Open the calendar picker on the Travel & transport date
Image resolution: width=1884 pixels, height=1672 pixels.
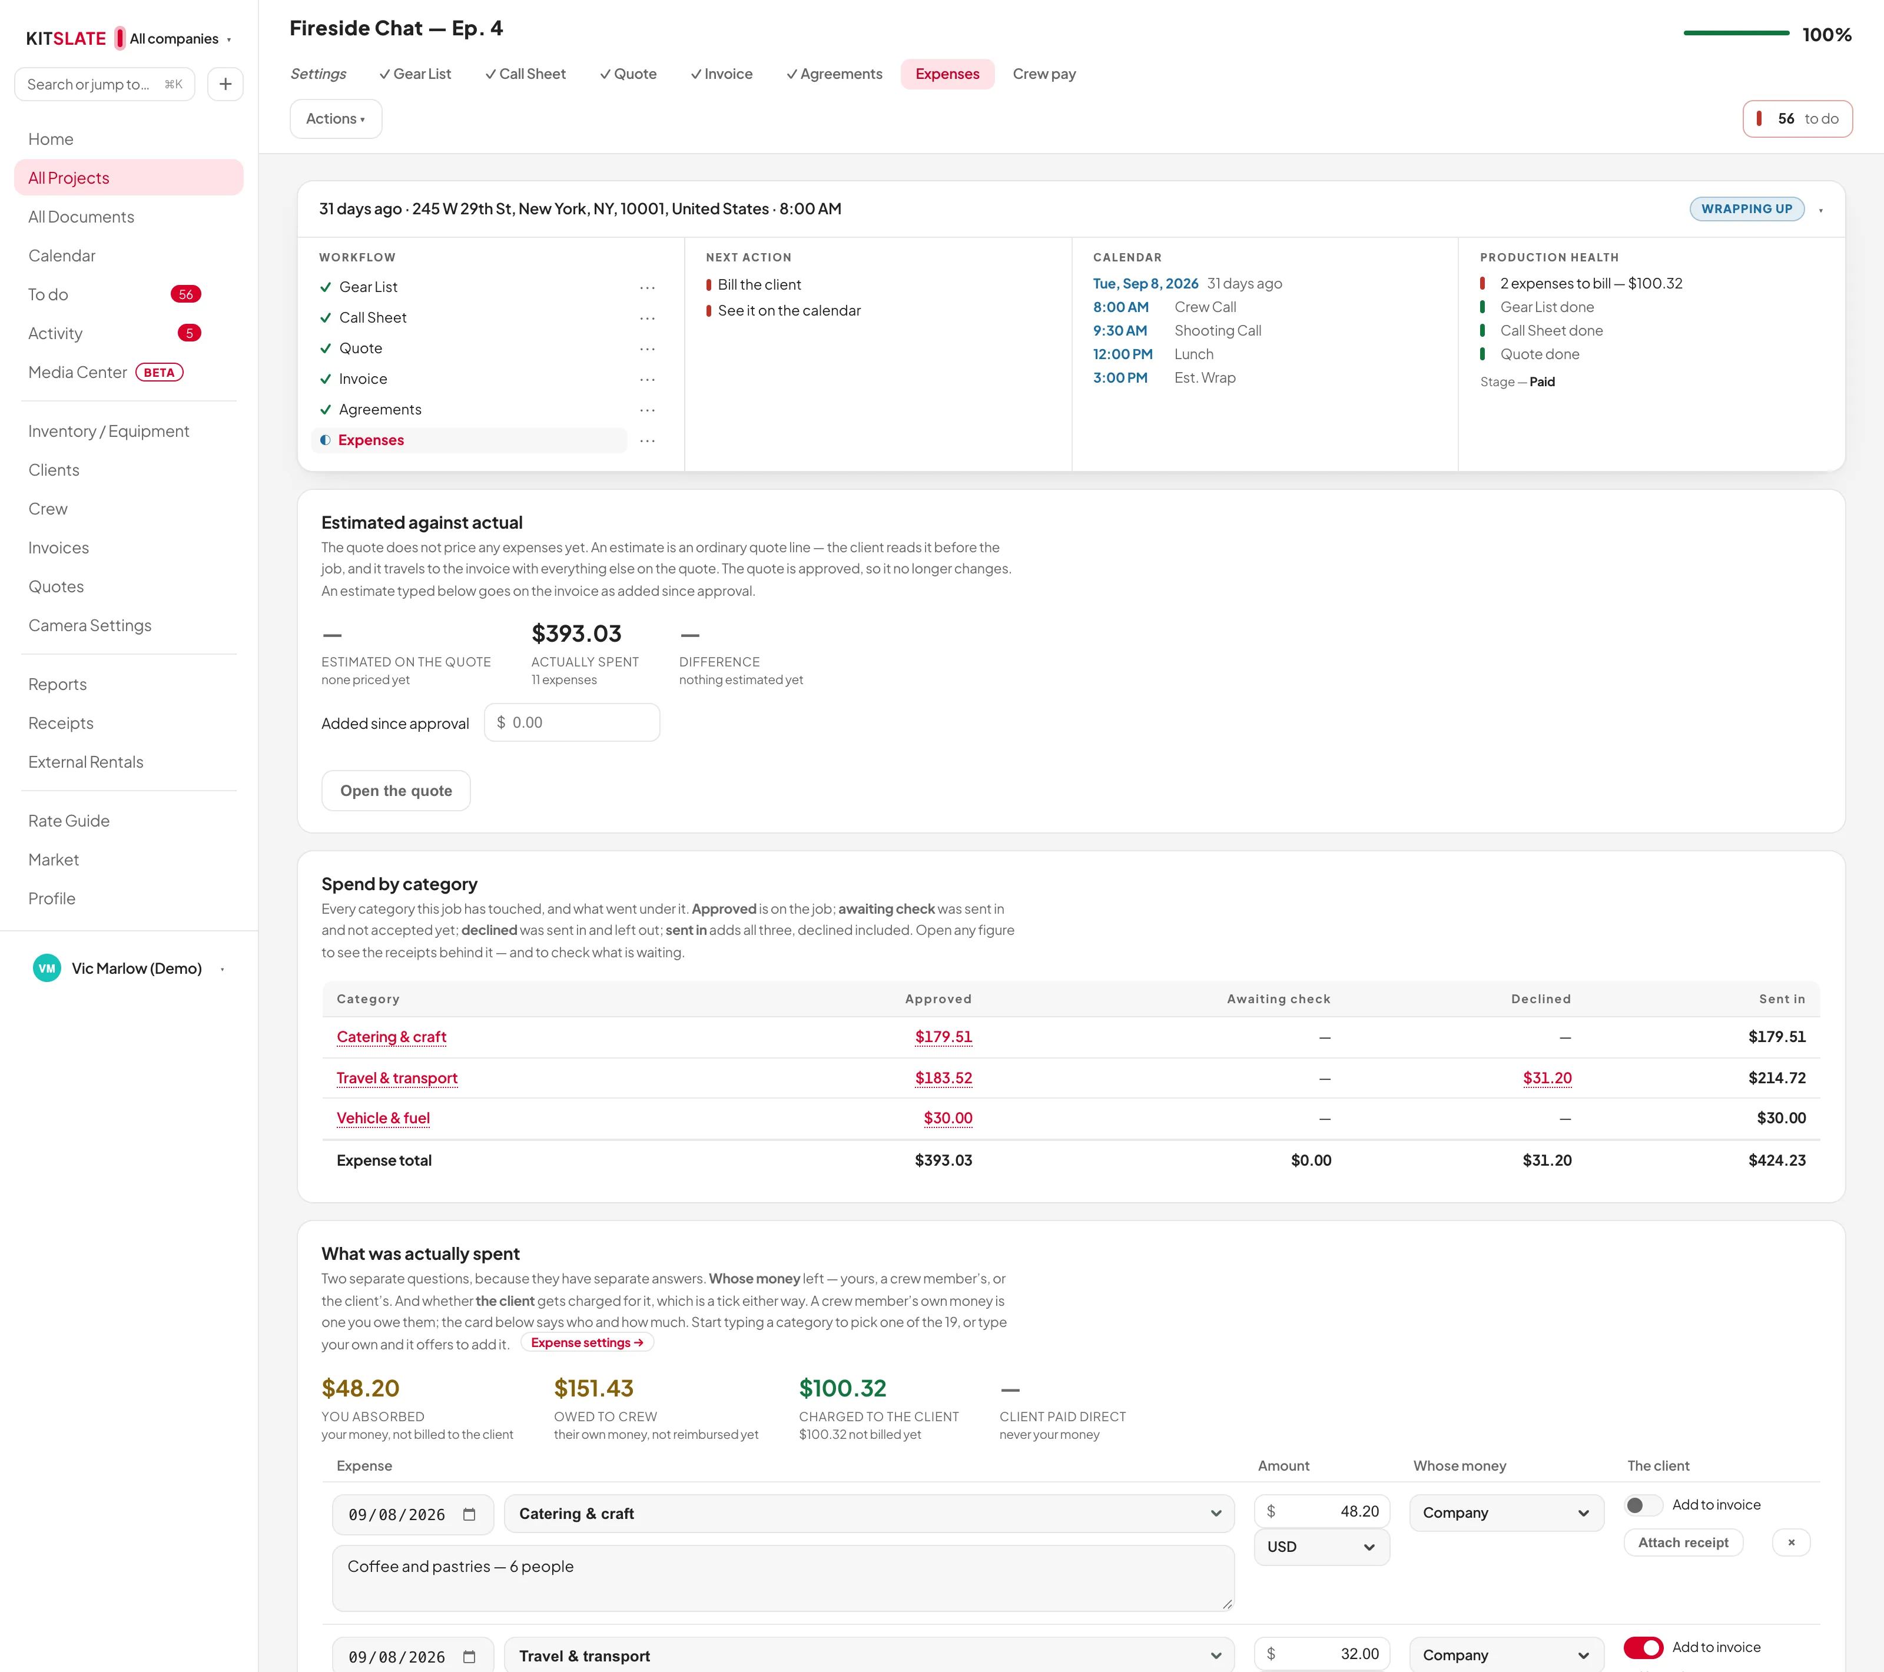(469, 1656)
